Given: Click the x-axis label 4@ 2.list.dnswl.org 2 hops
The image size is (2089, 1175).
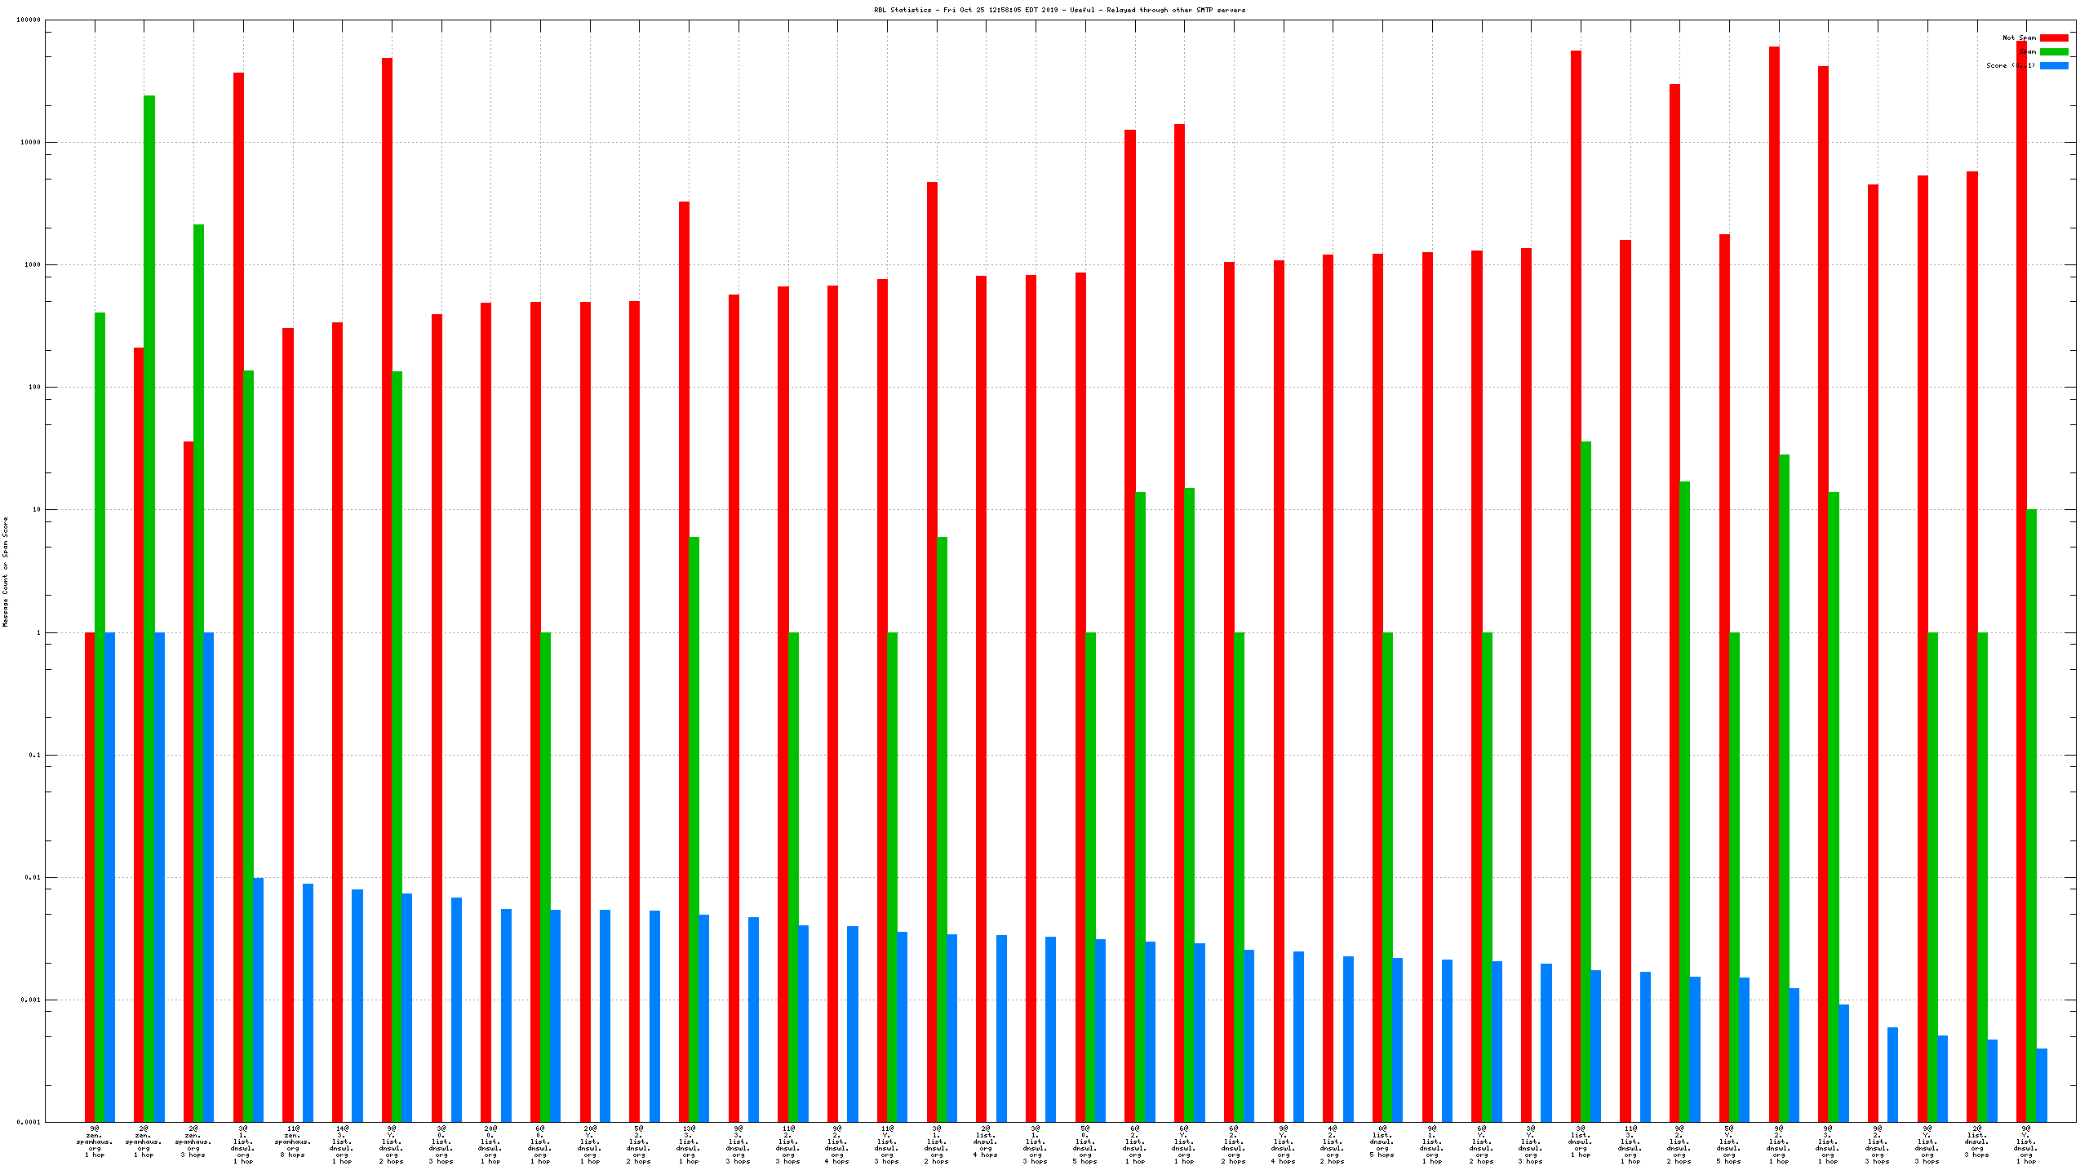Looking at the screenshot, I should tap(1332, 1144).
